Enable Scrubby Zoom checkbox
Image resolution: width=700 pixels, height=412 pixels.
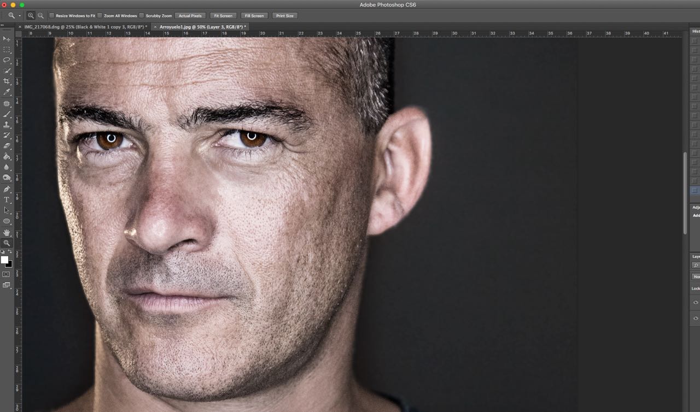point(142,16)
